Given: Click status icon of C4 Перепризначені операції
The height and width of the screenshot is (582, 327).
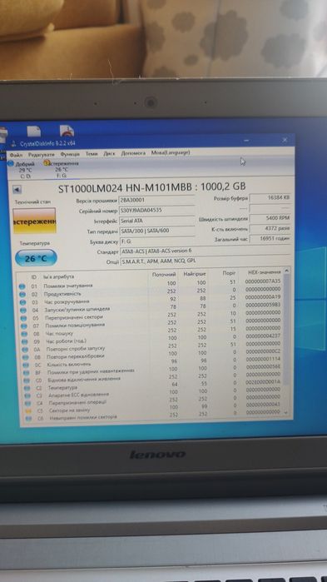Looking at the screenshot, I should tap(28, 404).
